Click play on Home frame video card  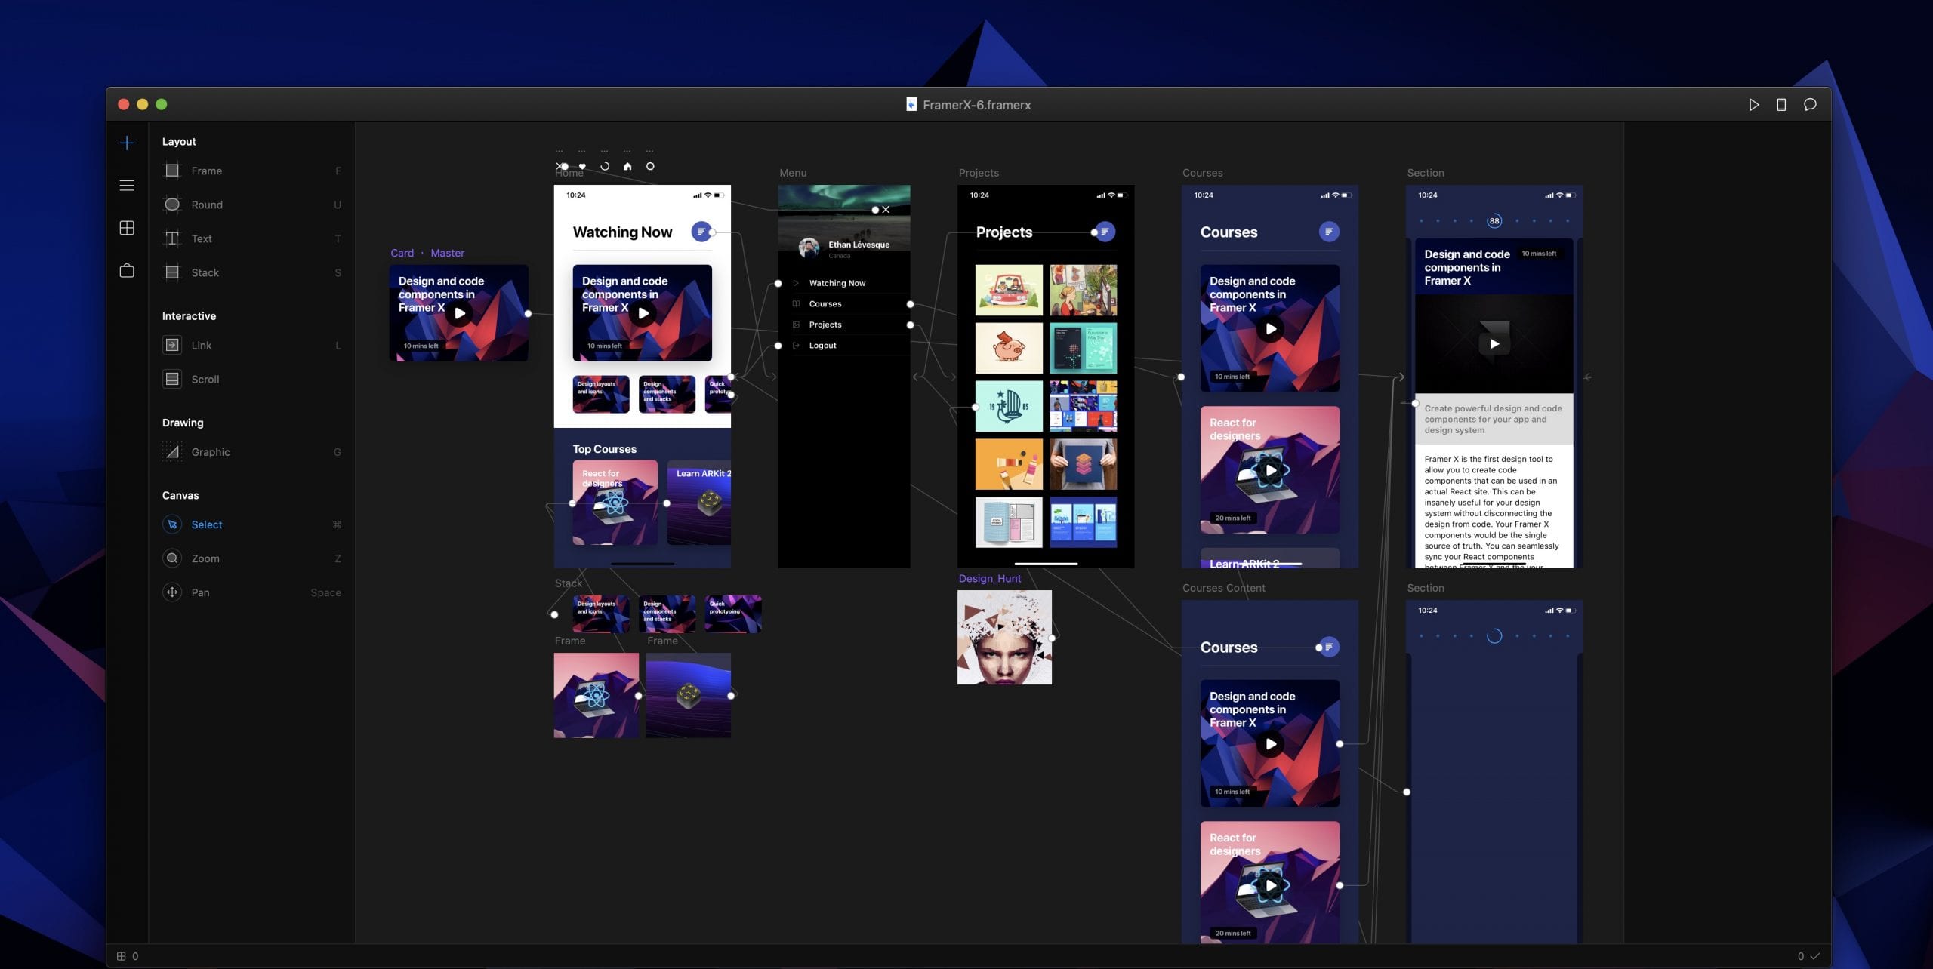point(643,313)
